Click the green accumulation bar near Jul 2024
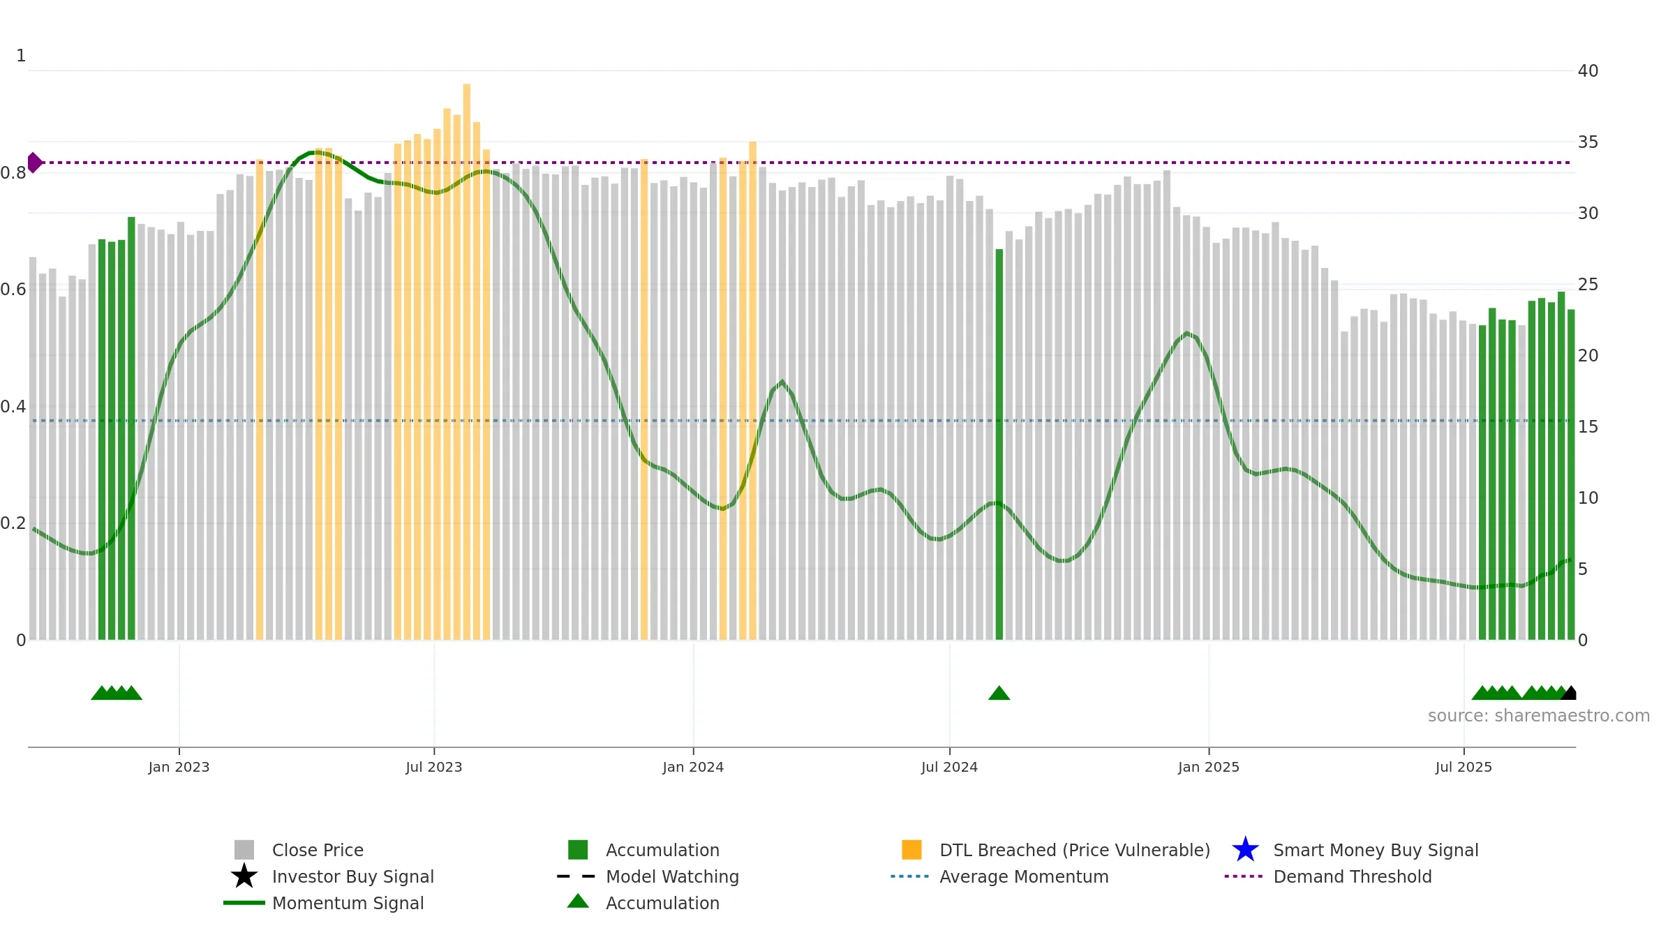 pos(999,444)
